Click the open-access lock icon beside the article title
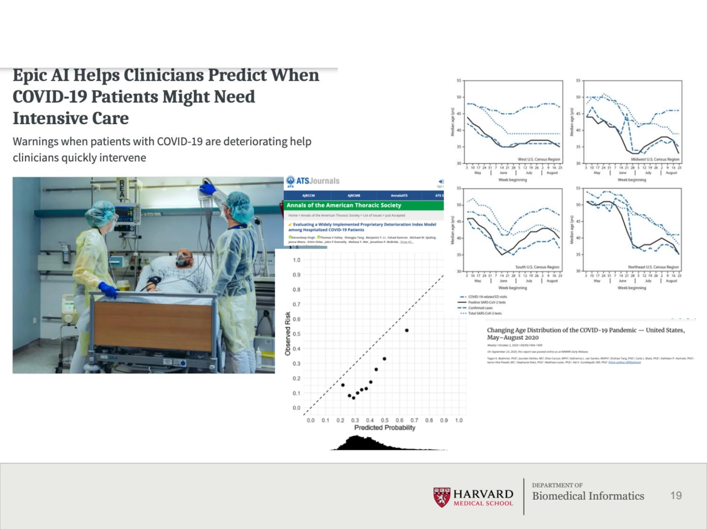 point(290,224)
